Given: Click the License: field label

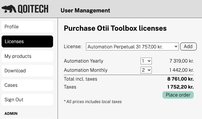Looking at the screenshot, I should (x=73, y=46).
